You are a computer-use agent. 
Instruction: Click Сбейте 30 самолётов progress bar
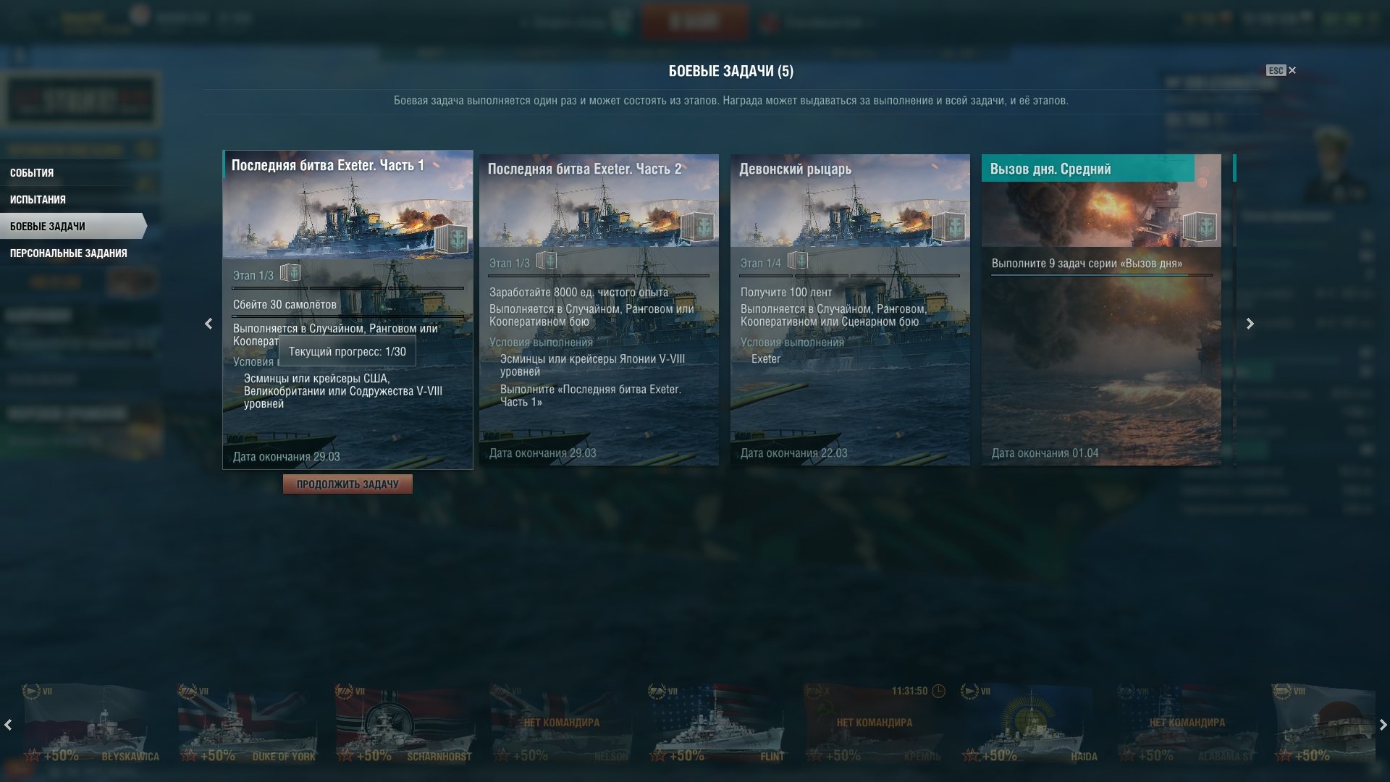(348, 316)
